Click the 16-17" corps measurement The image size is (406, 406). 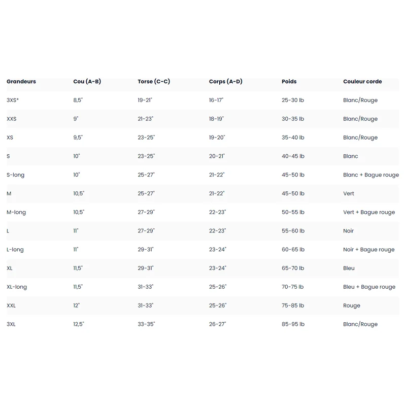(x=216, y=100)
